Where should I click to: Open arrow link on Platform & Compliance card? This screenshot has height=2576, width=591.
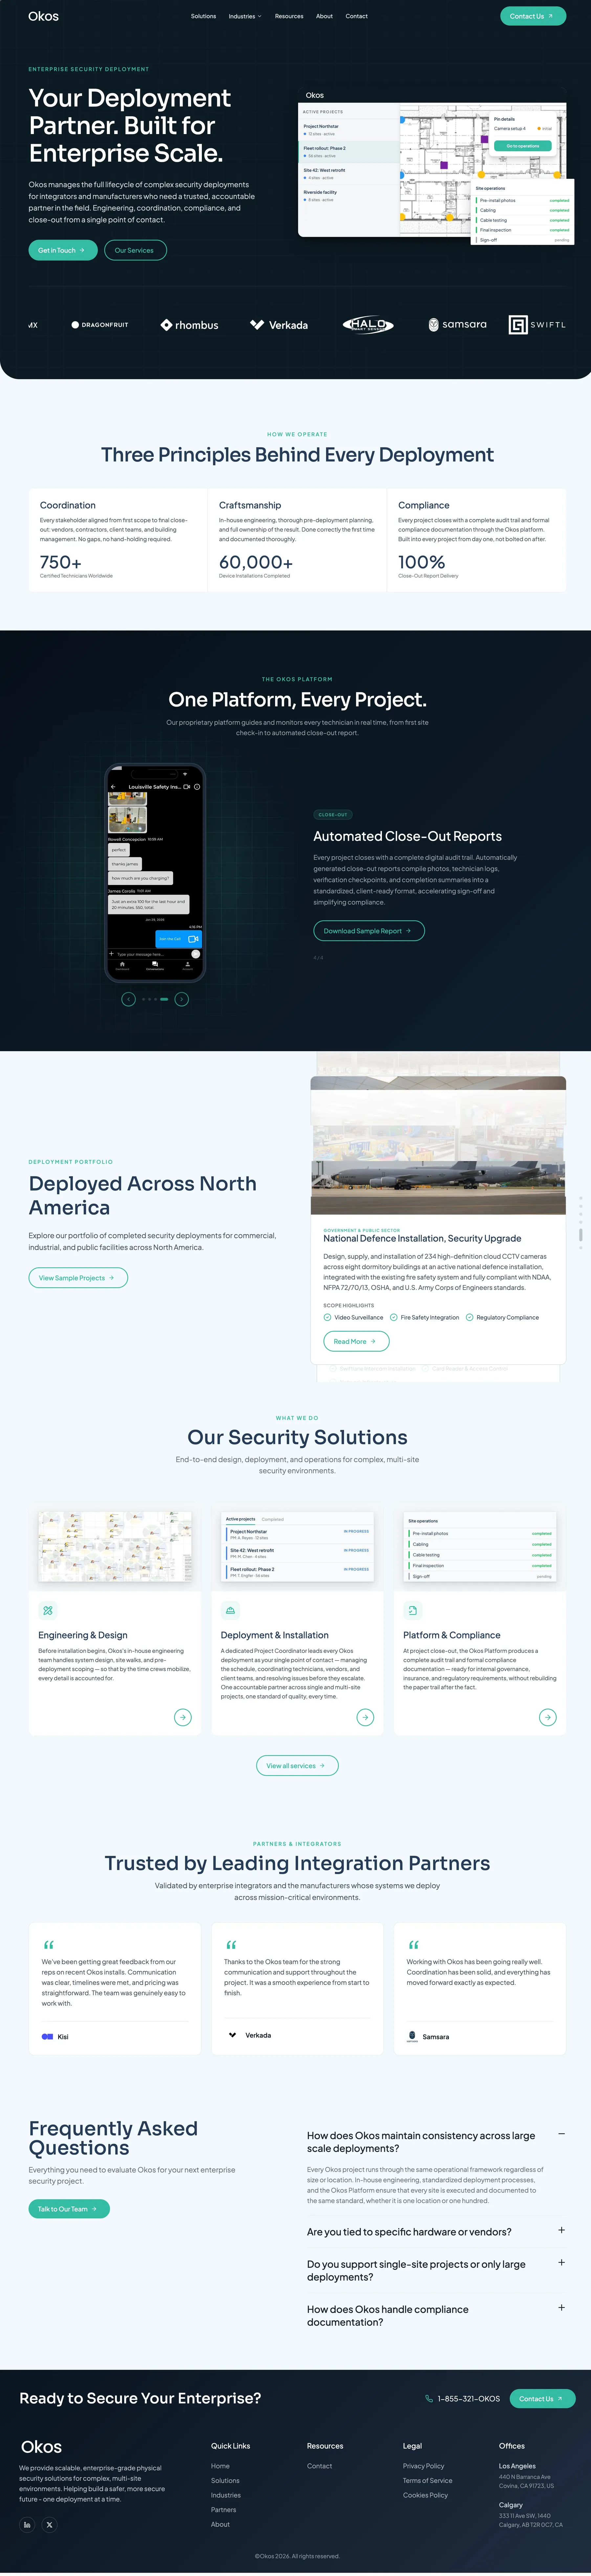pos(548,1717)
